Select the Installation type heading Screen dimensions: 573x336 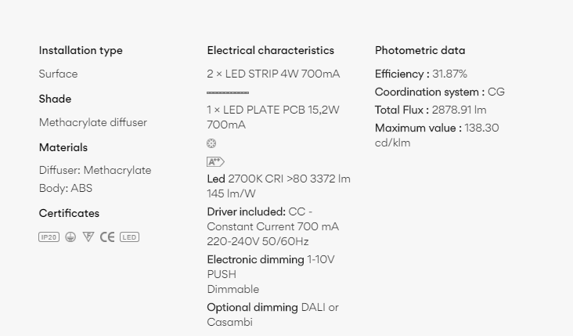[x=81, y=50]
